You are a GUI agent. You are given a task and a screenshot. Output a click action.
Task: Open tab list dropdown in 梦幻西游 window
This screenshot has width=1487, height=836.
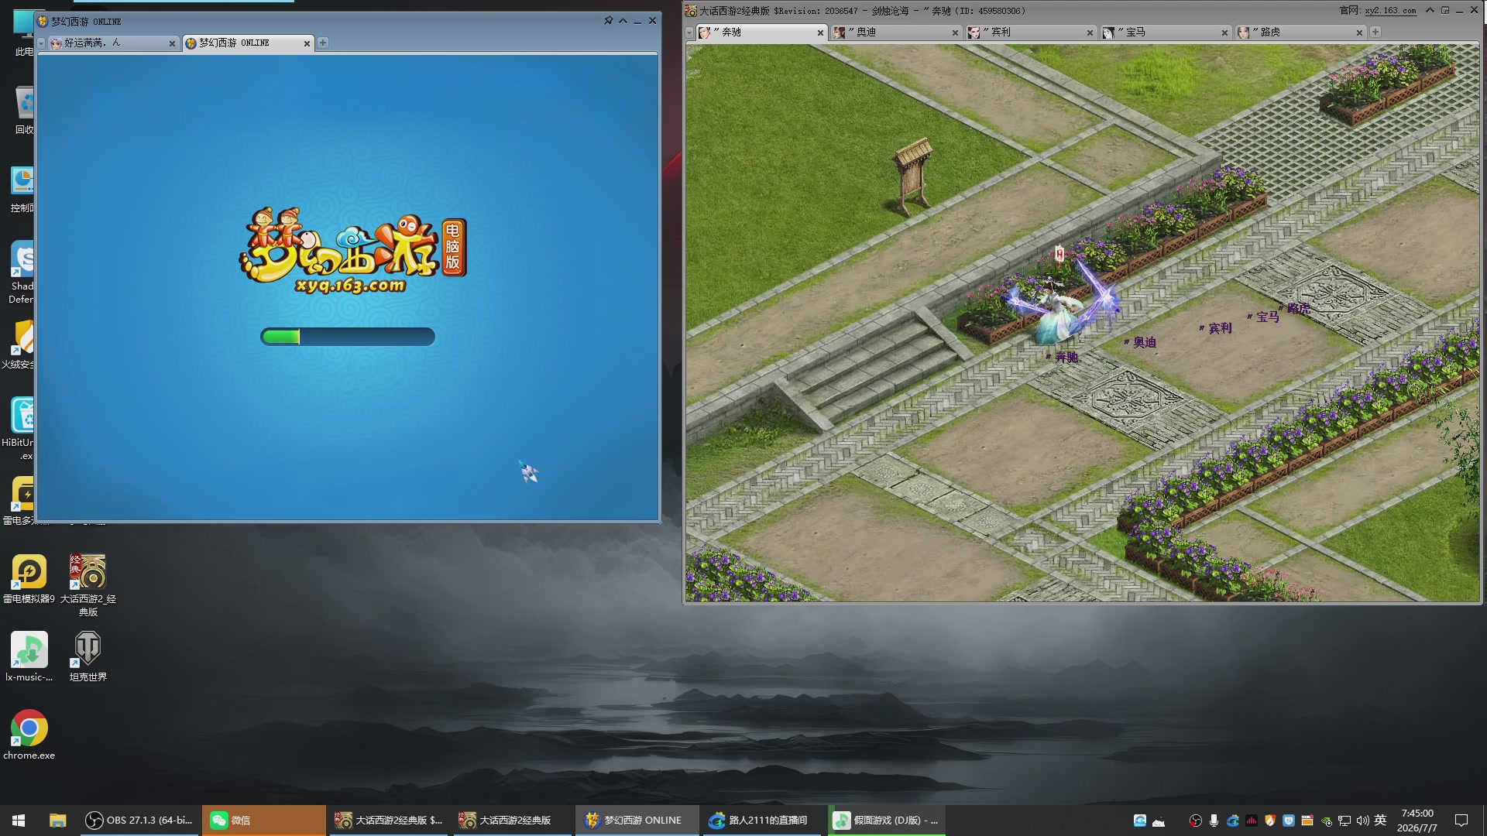41,43
